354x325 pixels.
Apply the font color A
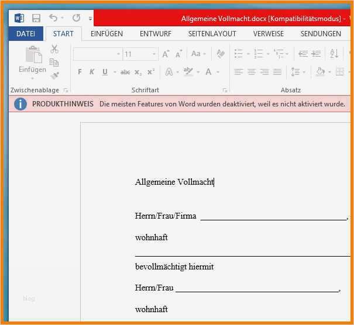[208, 72]
